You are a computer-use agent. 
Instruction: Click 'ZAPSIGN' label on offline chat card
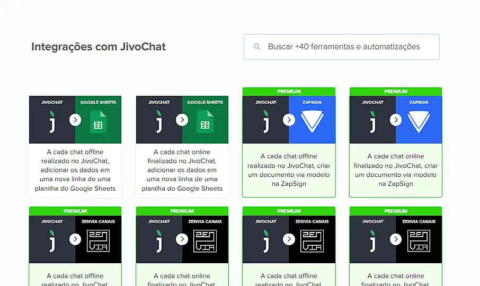click(312, 102)
